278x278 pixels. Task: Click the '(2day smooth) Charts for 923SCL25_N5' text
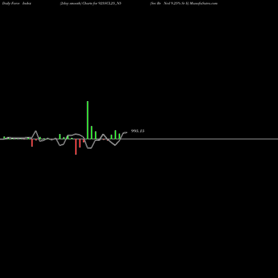click(x=91, y=3)
